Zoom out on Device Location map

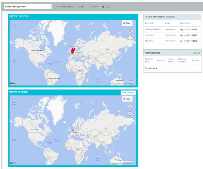[x=130, y=45]
